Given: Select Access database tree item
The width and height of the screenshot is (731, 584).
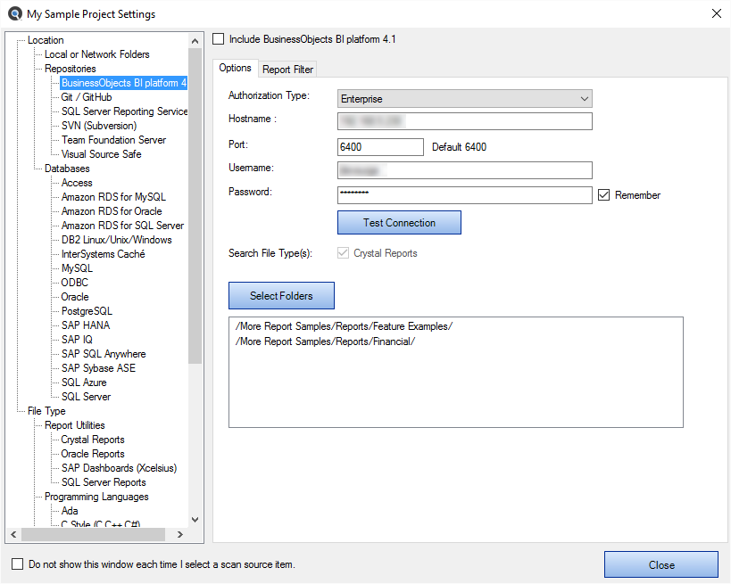Looking at the screenshot, I should 77,183.
